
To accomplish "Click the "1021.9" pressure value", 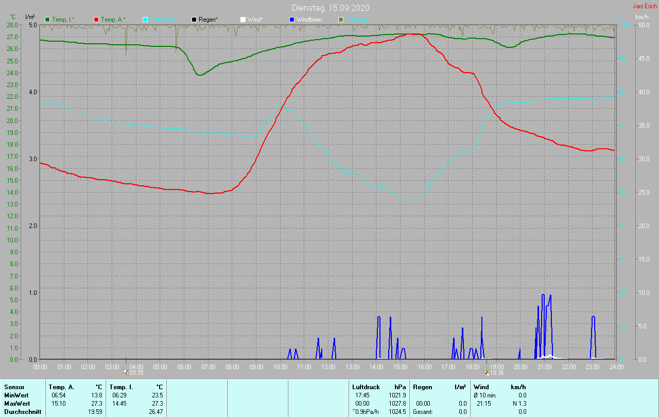I will [x=397, y=395].
